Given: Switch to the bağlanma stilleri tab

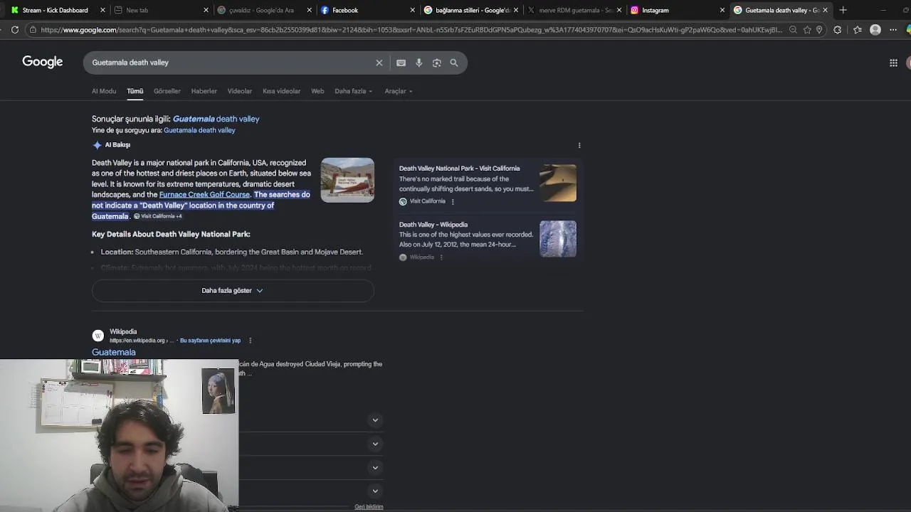Looking at the screenshot, I should 470,10.
